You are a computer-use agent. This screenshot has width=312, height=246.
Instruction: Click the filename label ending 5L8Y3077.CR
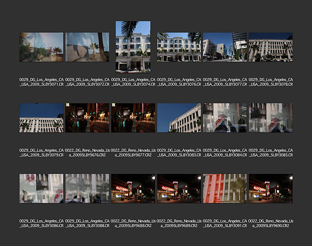[x=225, y=82]
